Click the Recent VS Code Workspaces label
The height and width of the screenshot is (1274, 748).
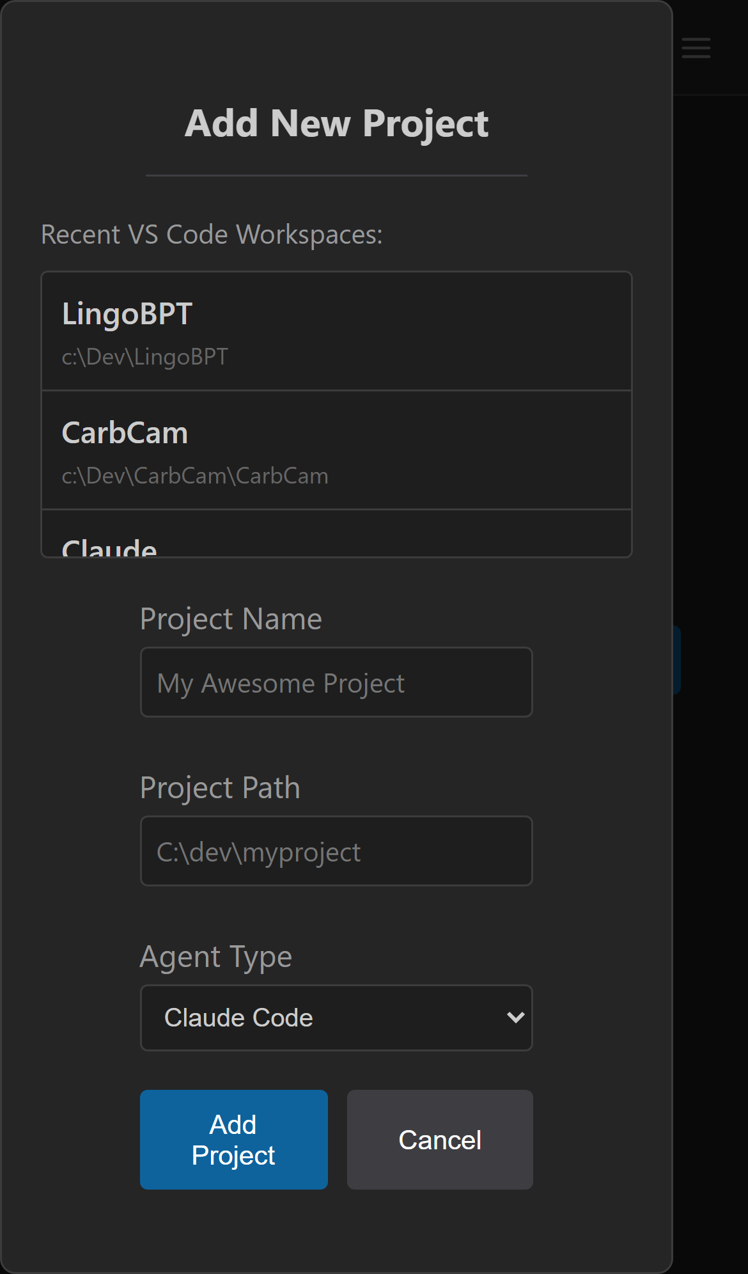tap(212, 234)
